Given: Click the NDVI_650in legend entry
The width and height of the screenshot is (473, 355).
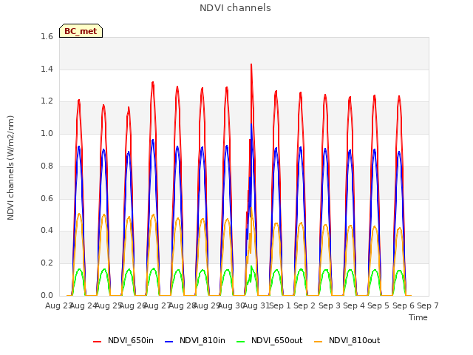Looking at the screenshot, I should (x=123, y=340).
